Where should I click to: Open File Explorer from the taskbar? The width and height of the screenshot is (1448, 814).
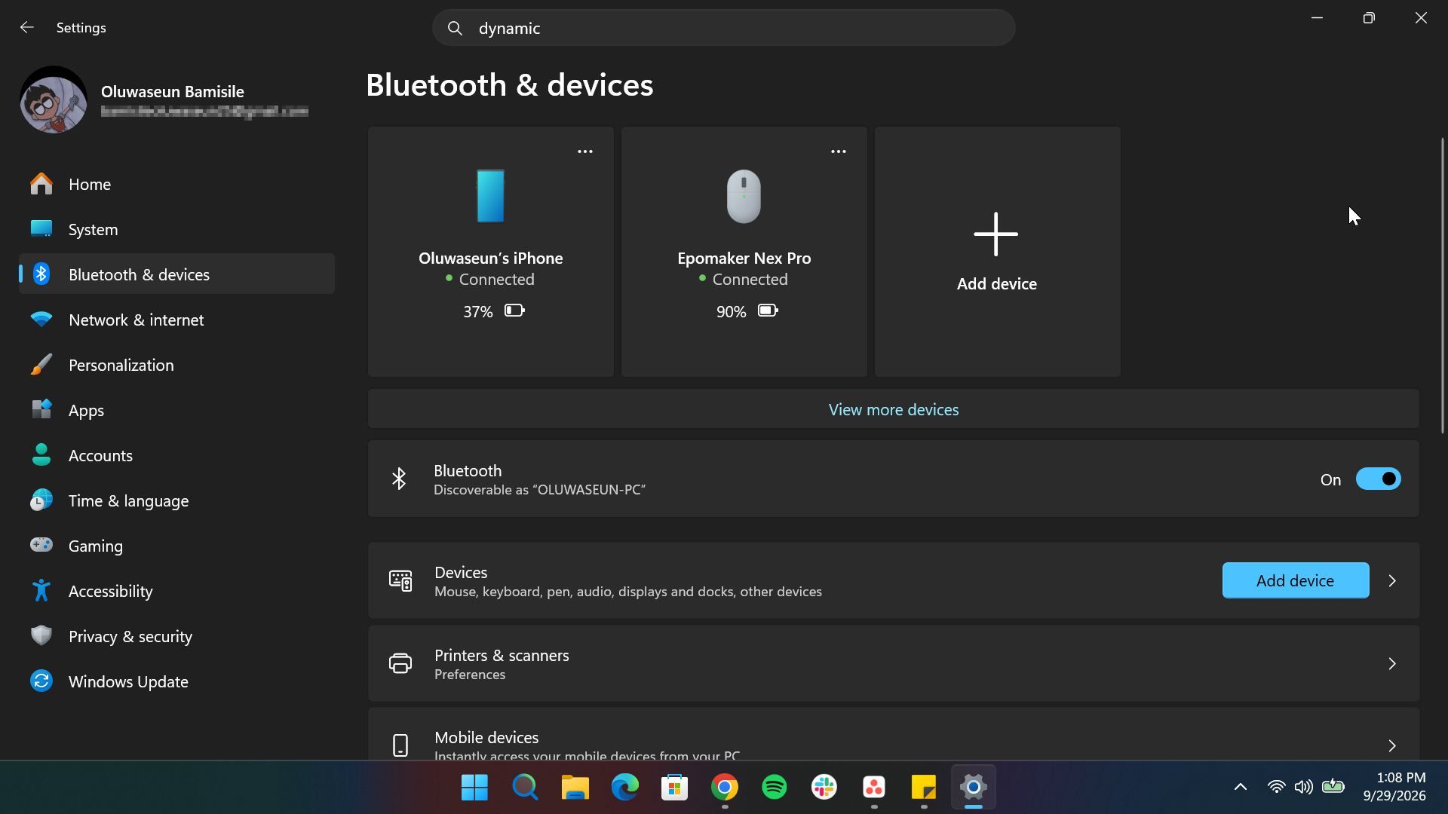click(575, 788)
